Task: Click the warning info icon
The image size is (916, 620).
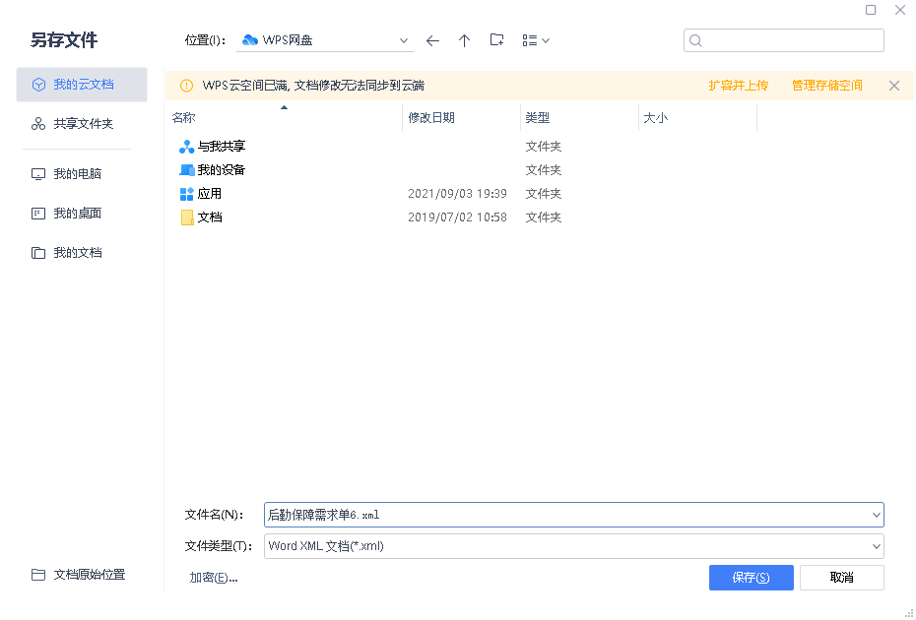Action: point(186,86)
